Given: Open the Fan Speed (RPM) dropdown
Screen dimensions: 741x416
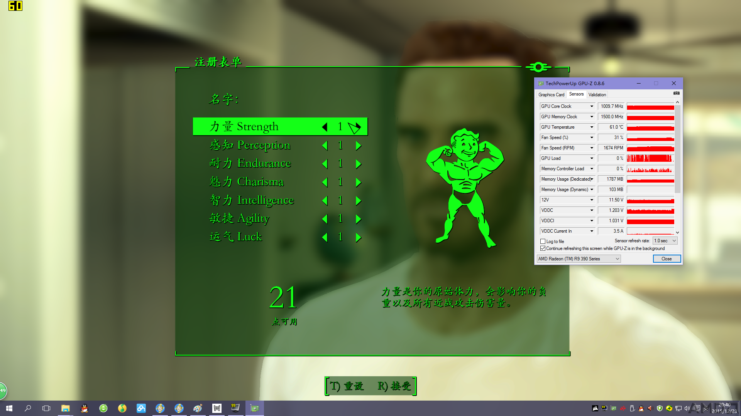Looking at the screenshot, I should coord(591,148).
